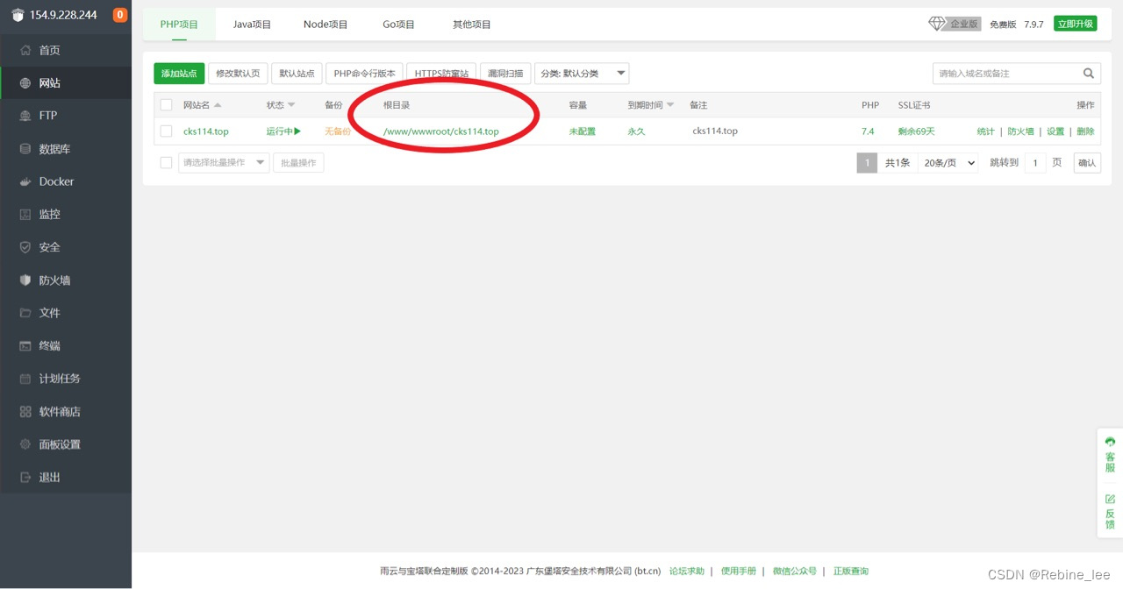Click the 未配置 capacity link
The height and width of the screenshot is (589, 1123).
tap(582, 131)
